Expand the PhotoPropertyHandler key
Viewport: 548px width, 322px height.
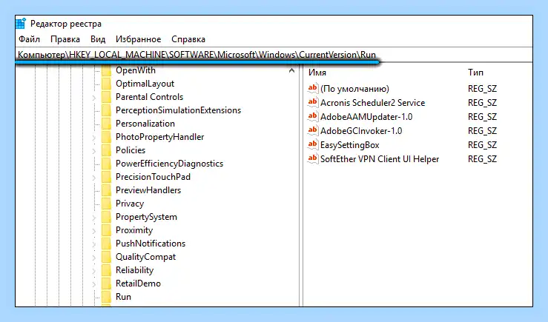(94, 138)
